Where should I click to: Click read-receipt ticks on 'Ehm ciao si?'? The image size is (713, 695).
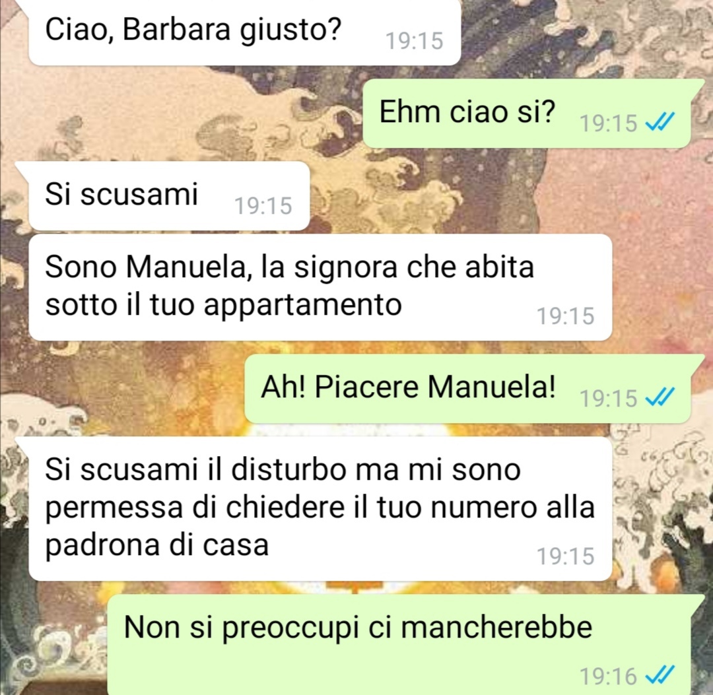point(660,122)
